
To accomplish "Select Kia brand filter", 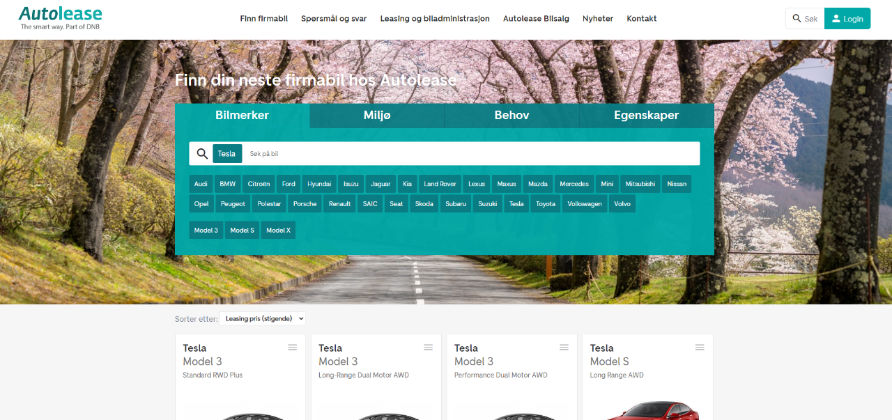I will (x=408, y=184).
